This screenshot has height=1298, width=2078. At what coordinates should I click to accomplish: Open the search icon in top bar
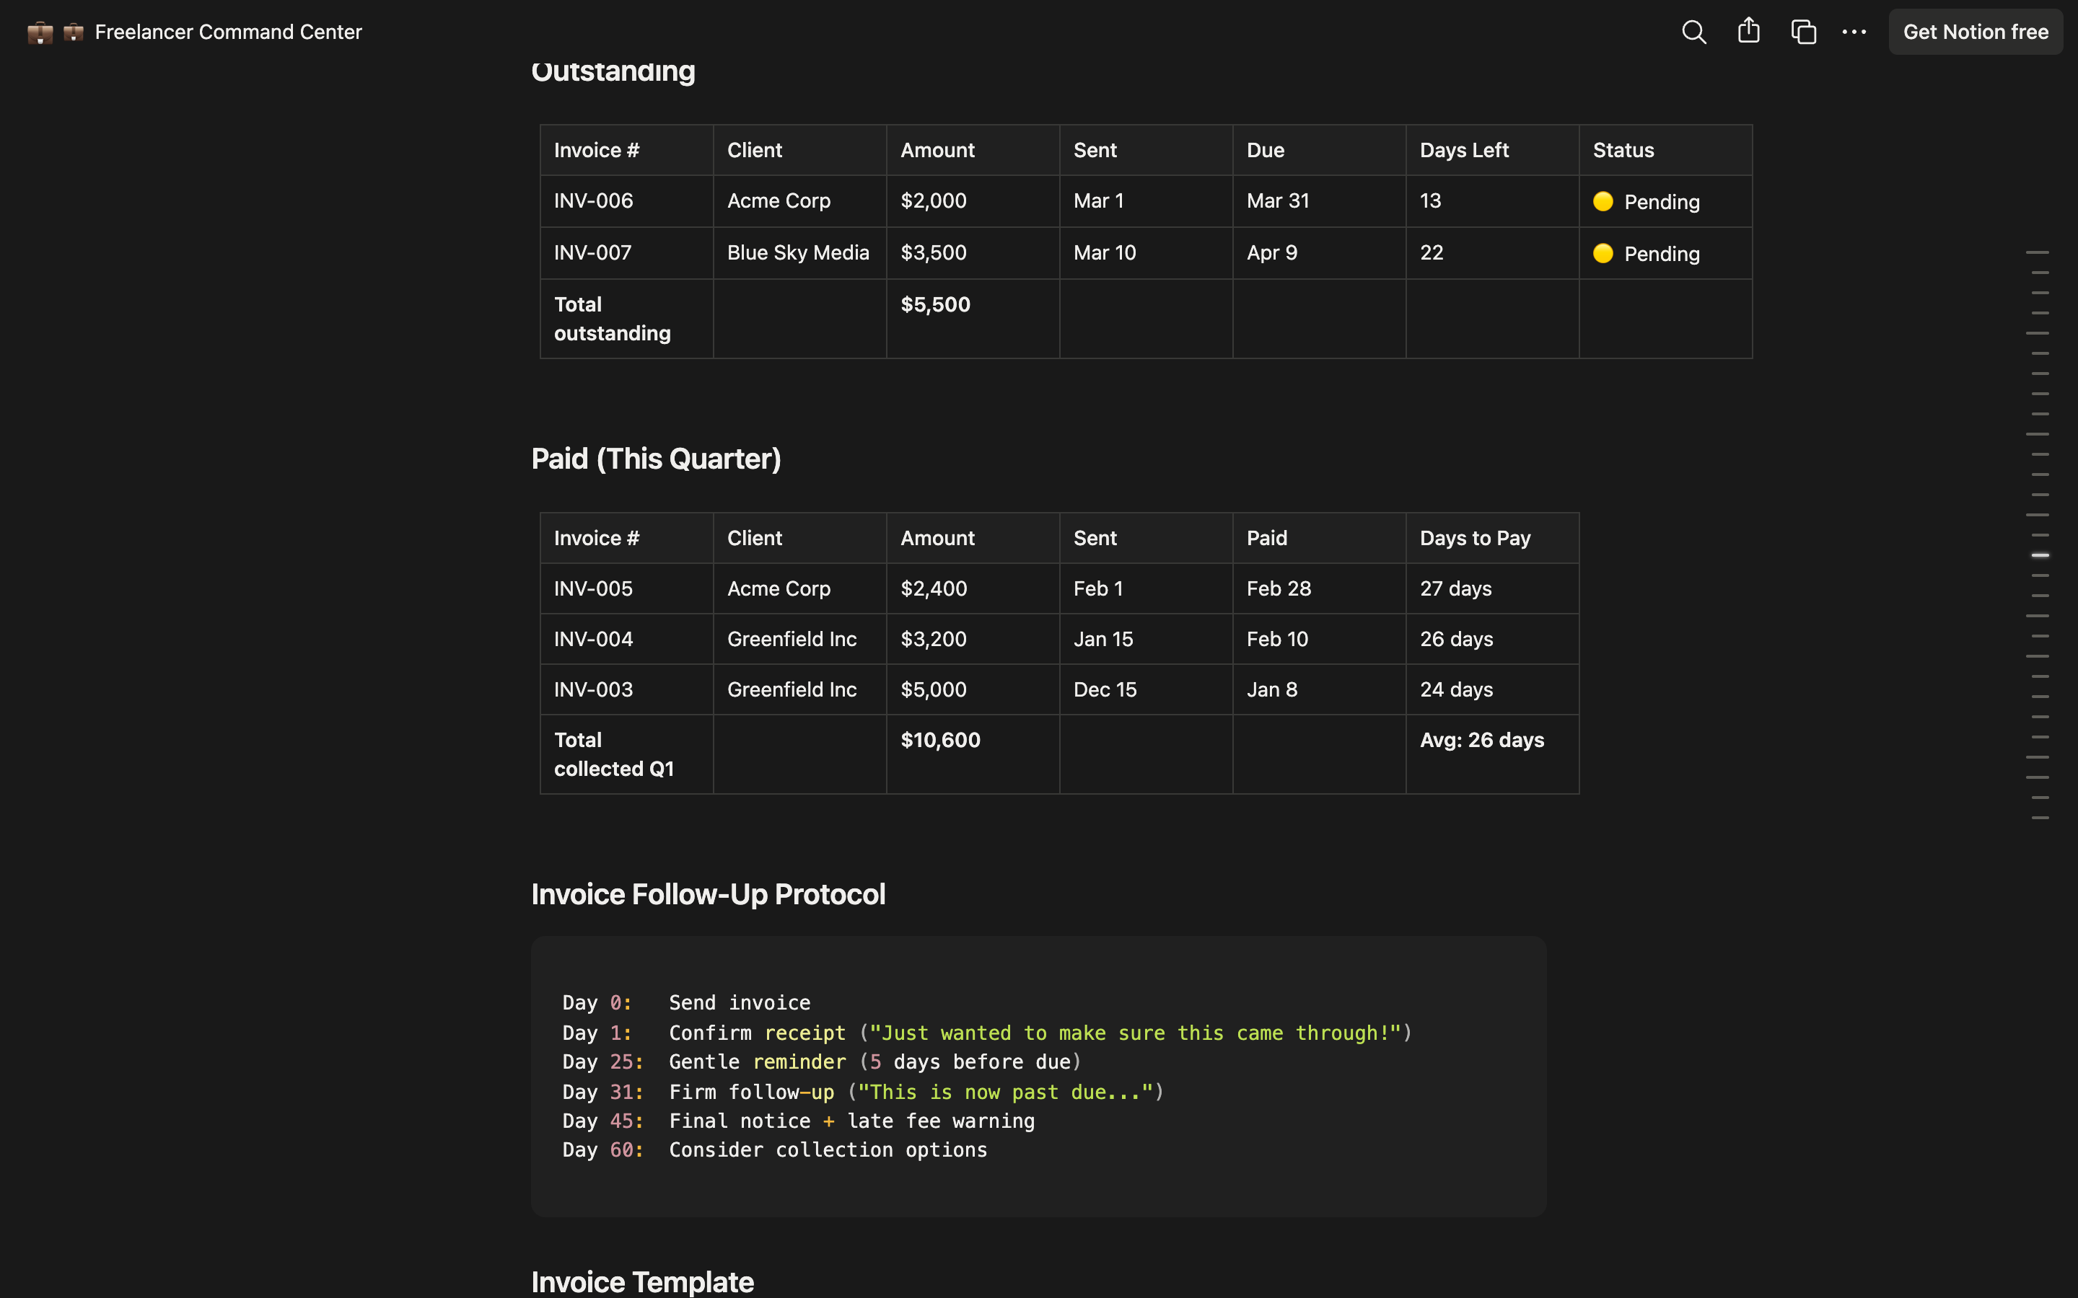click(1693, 32)
